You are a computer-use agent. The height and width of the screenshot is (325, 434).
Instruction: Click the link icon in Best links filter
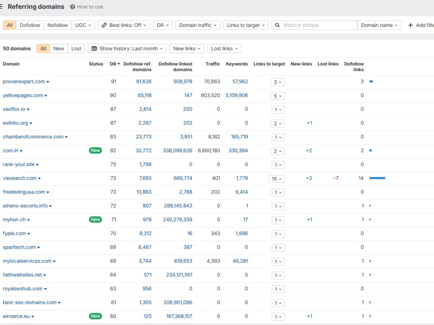point(104,25)
